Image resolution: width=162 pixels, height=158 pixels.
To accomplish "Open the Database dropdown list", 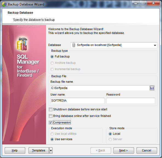I will pos(155,45).
